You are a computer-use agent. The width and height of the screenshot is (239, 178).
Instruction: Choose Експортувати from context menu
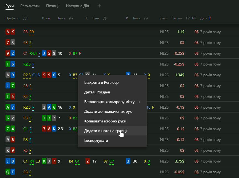tap(112, 141)
